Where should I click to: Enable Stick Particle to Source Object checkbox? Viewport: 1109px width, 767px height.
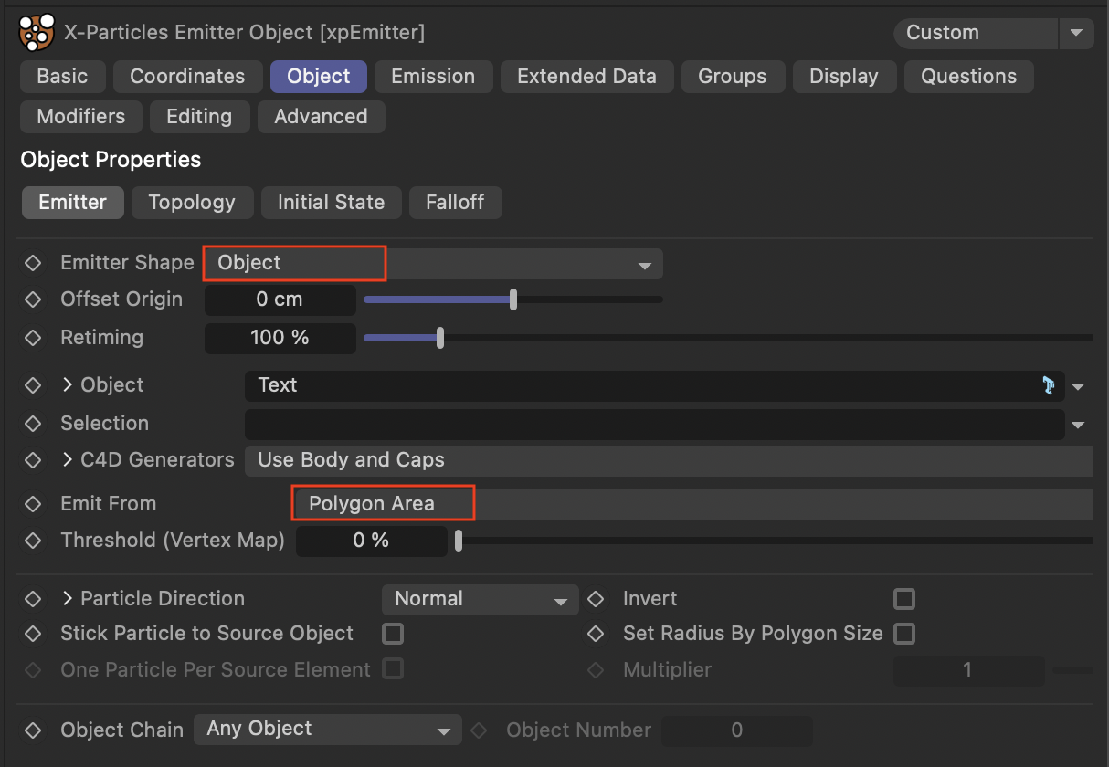pos(393,634)
